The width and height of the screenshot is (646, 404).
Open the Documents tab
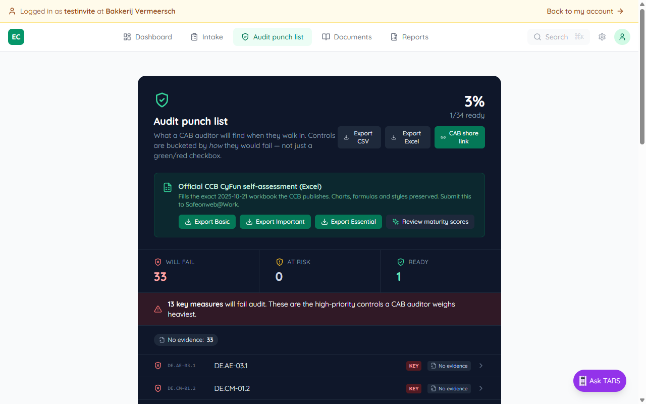[347, 37]
